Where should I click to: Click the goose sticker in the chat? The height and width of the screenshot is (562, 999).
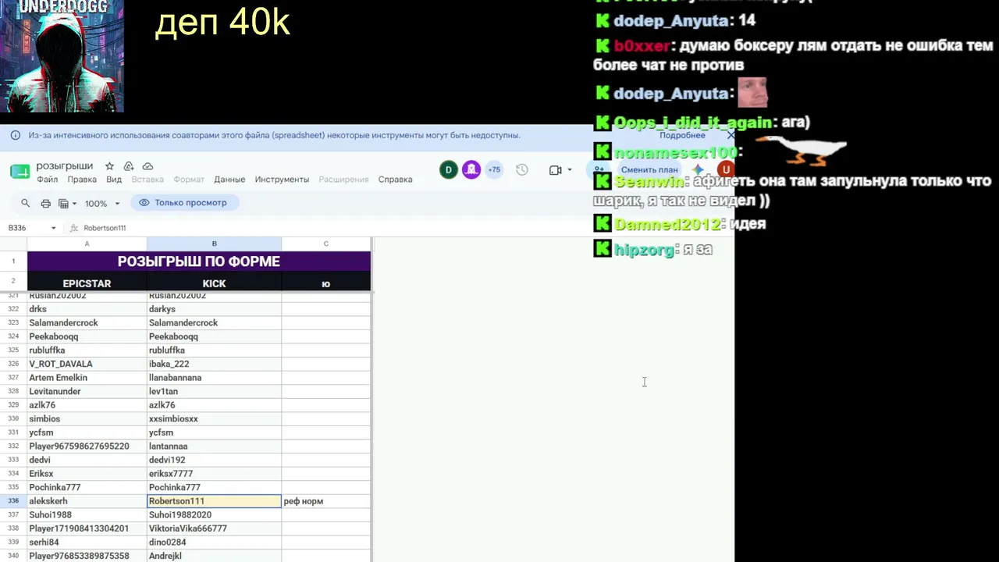click(x=802, y=150)
